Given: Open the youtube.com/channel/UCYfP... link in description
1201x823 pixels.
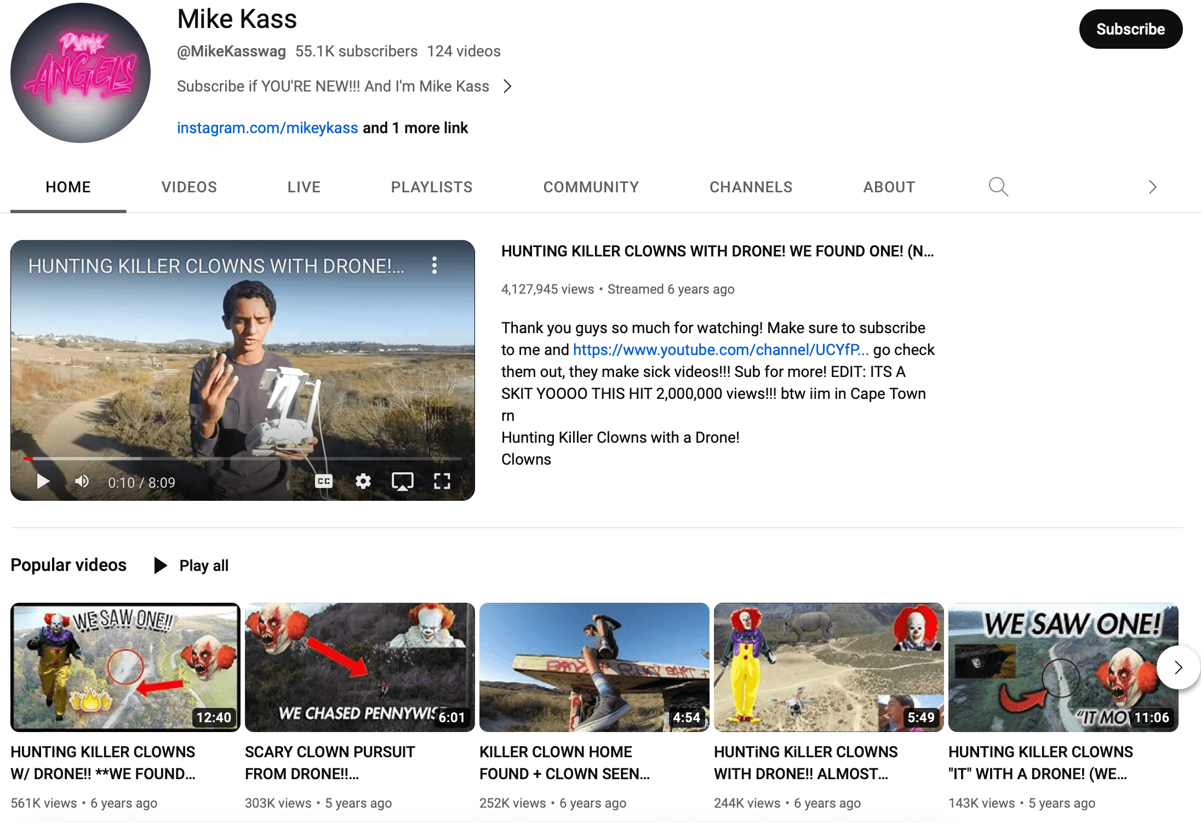Looking at the screenshot, I should click(x=720, y=350).
